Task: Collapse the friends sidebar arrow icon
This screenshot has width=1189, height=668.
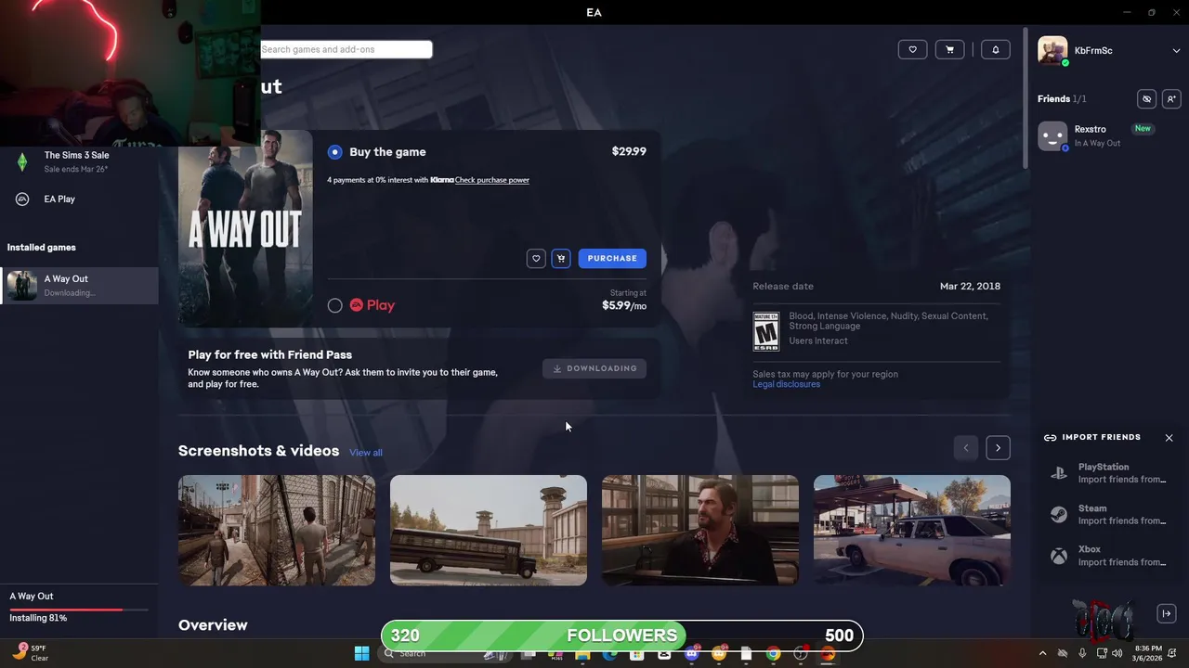Action: tap(1167, 613)
